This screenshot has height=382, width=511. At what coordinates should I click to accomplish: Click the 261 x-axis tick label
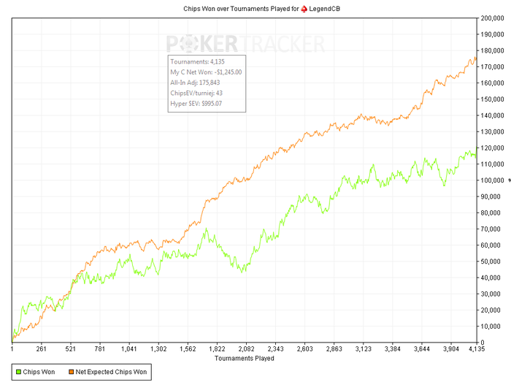[x=42, y=349]
